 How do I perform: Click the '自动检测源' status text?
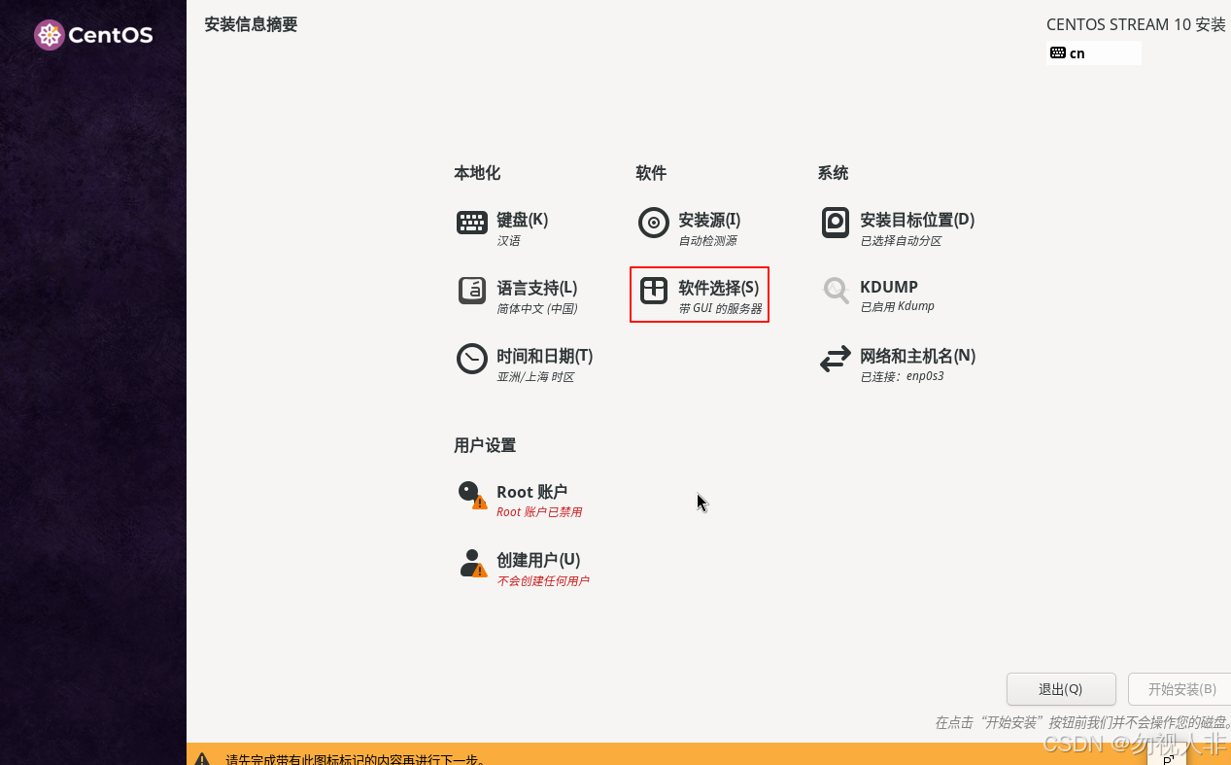(x=707, y=241)
